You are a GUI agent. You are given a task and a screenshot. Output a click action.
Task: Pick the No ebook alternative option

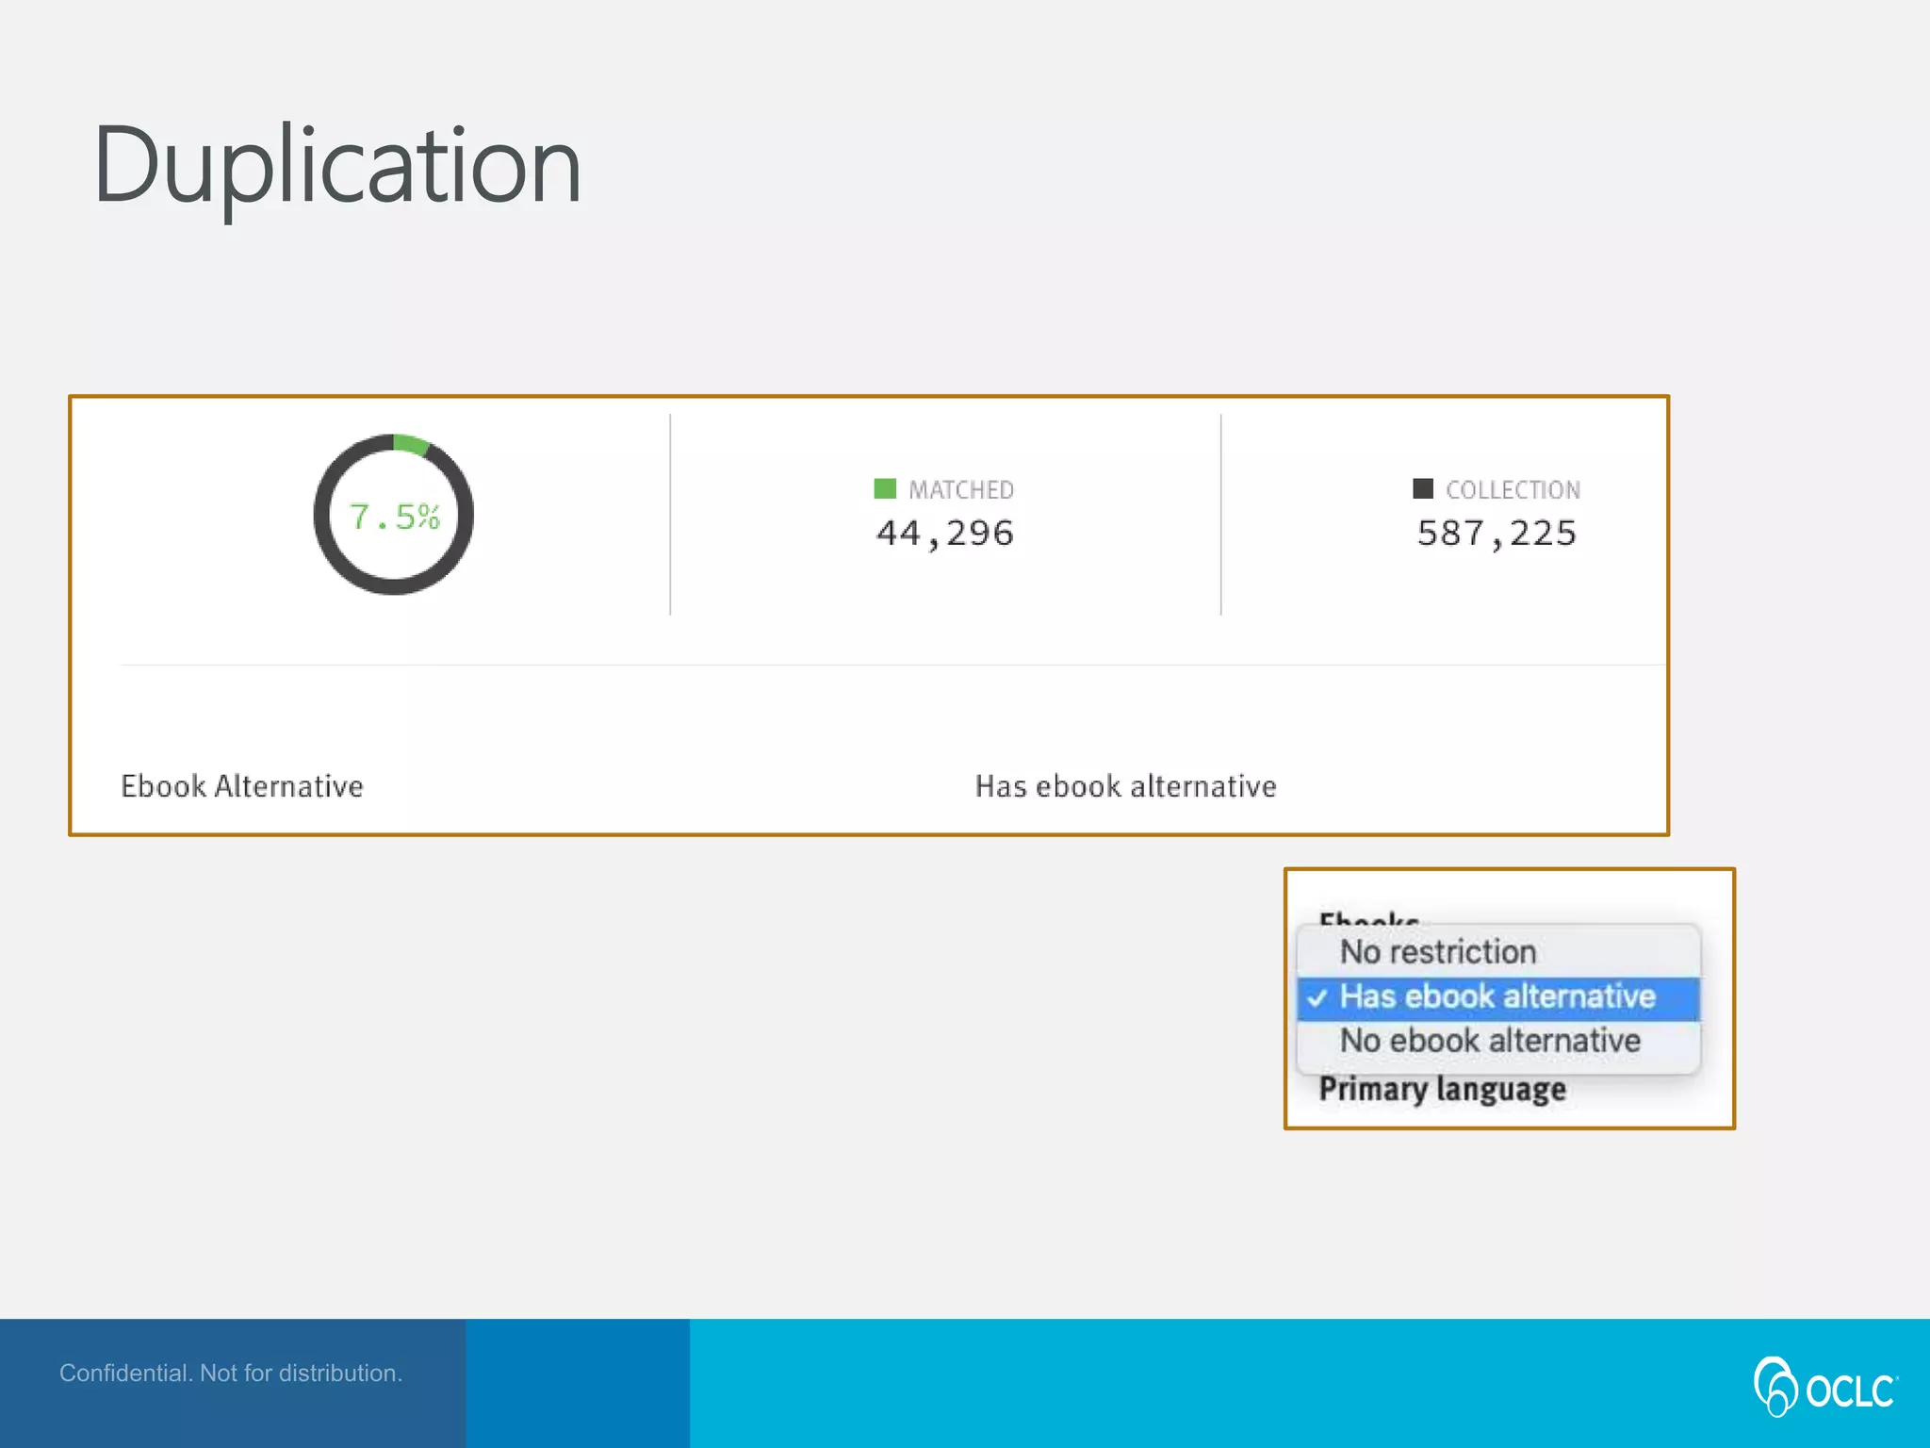coord(1490,1041)
